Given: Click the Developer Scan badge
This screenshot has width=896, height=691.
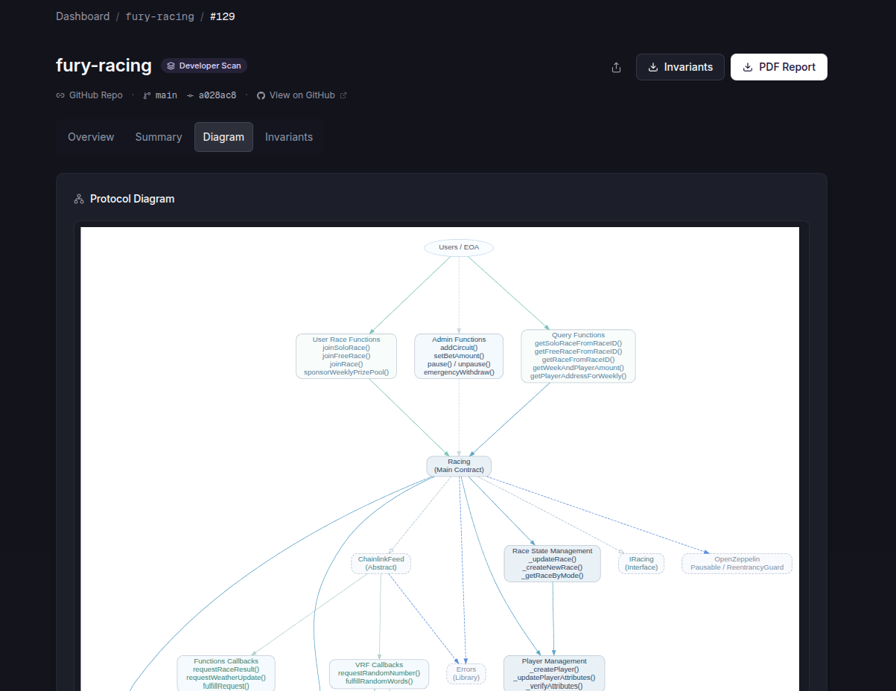Looking at the screenshot, I should pos(204,66).
